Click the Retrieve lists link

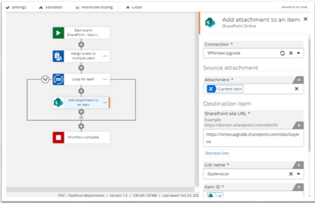tap(217, 153)
